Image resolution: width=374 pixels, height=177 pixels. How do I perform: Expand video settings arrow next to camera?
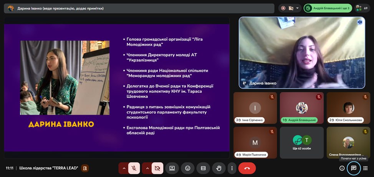[x=147, y=168]
